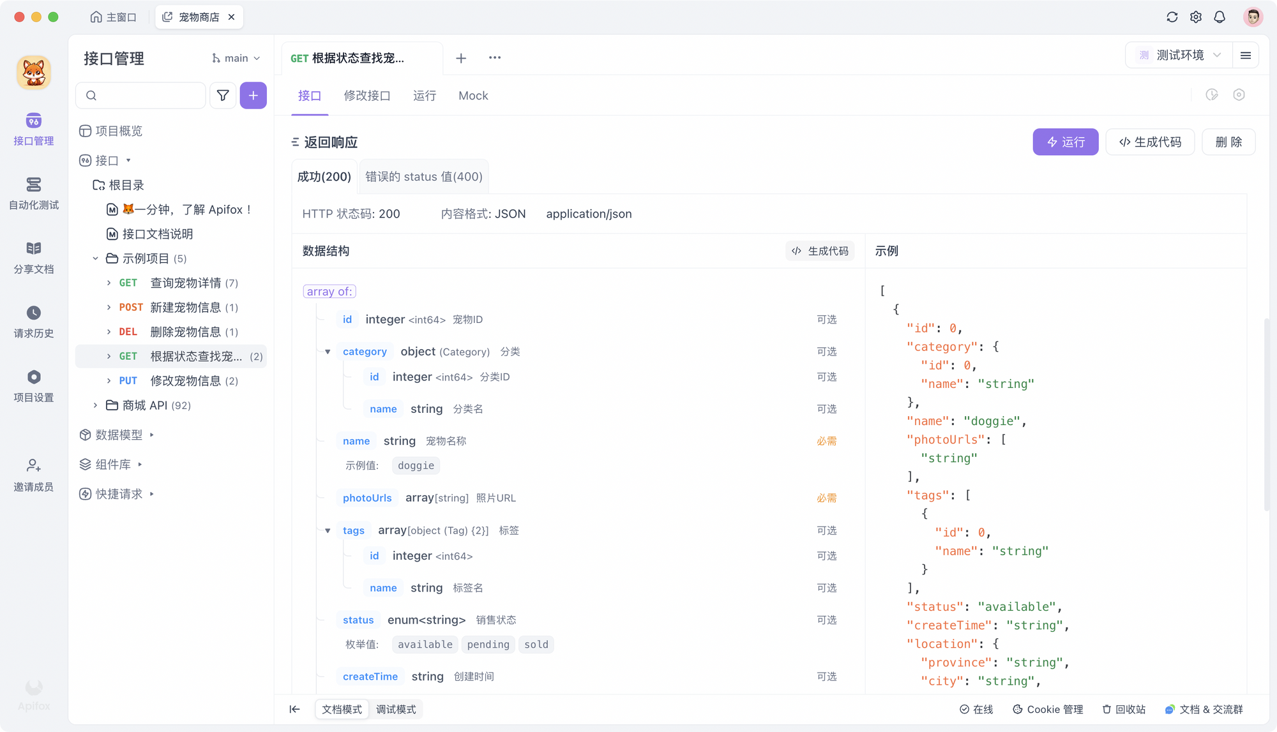Switch to the 修改接口 tab

click(367, 96)
